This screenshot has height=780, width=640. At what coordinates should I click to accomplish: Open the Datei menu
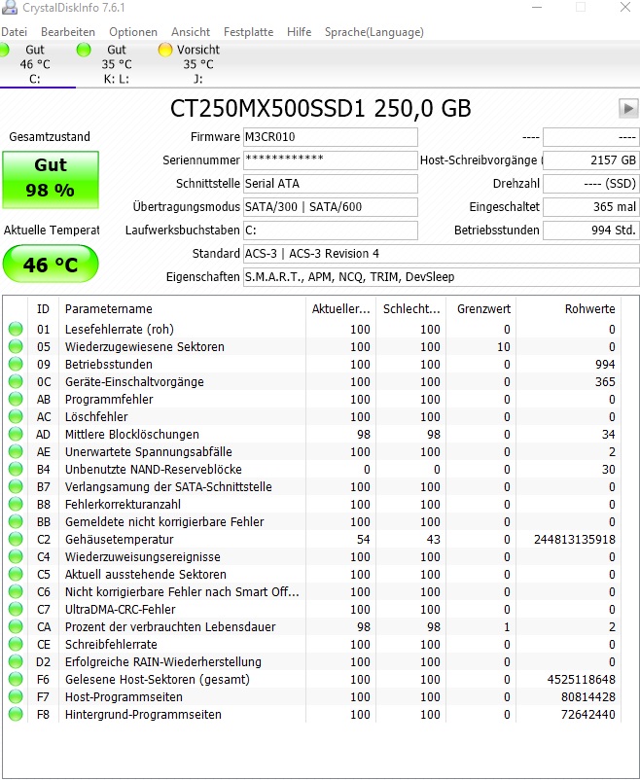tap(14, 32)
